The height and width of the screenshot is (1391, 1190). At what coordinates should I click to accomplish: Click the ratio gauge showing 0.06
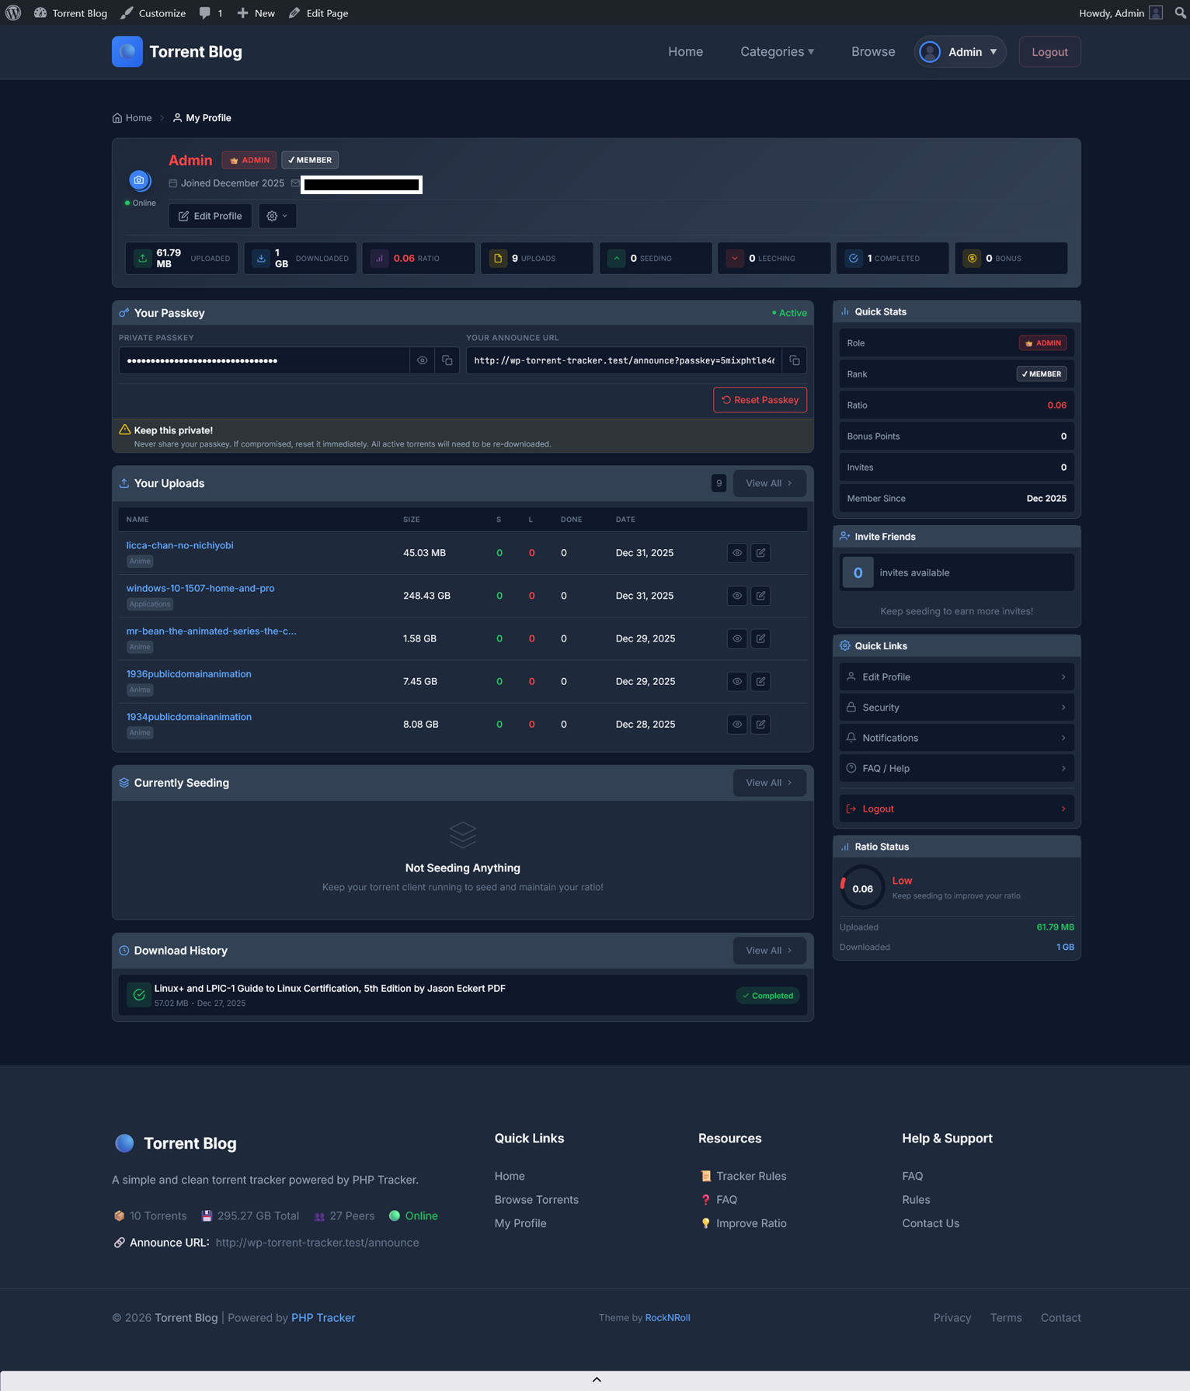coord(862,889)
